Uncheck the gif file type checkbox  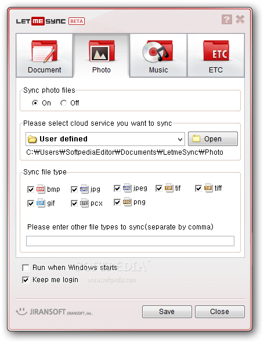[31, 203]
